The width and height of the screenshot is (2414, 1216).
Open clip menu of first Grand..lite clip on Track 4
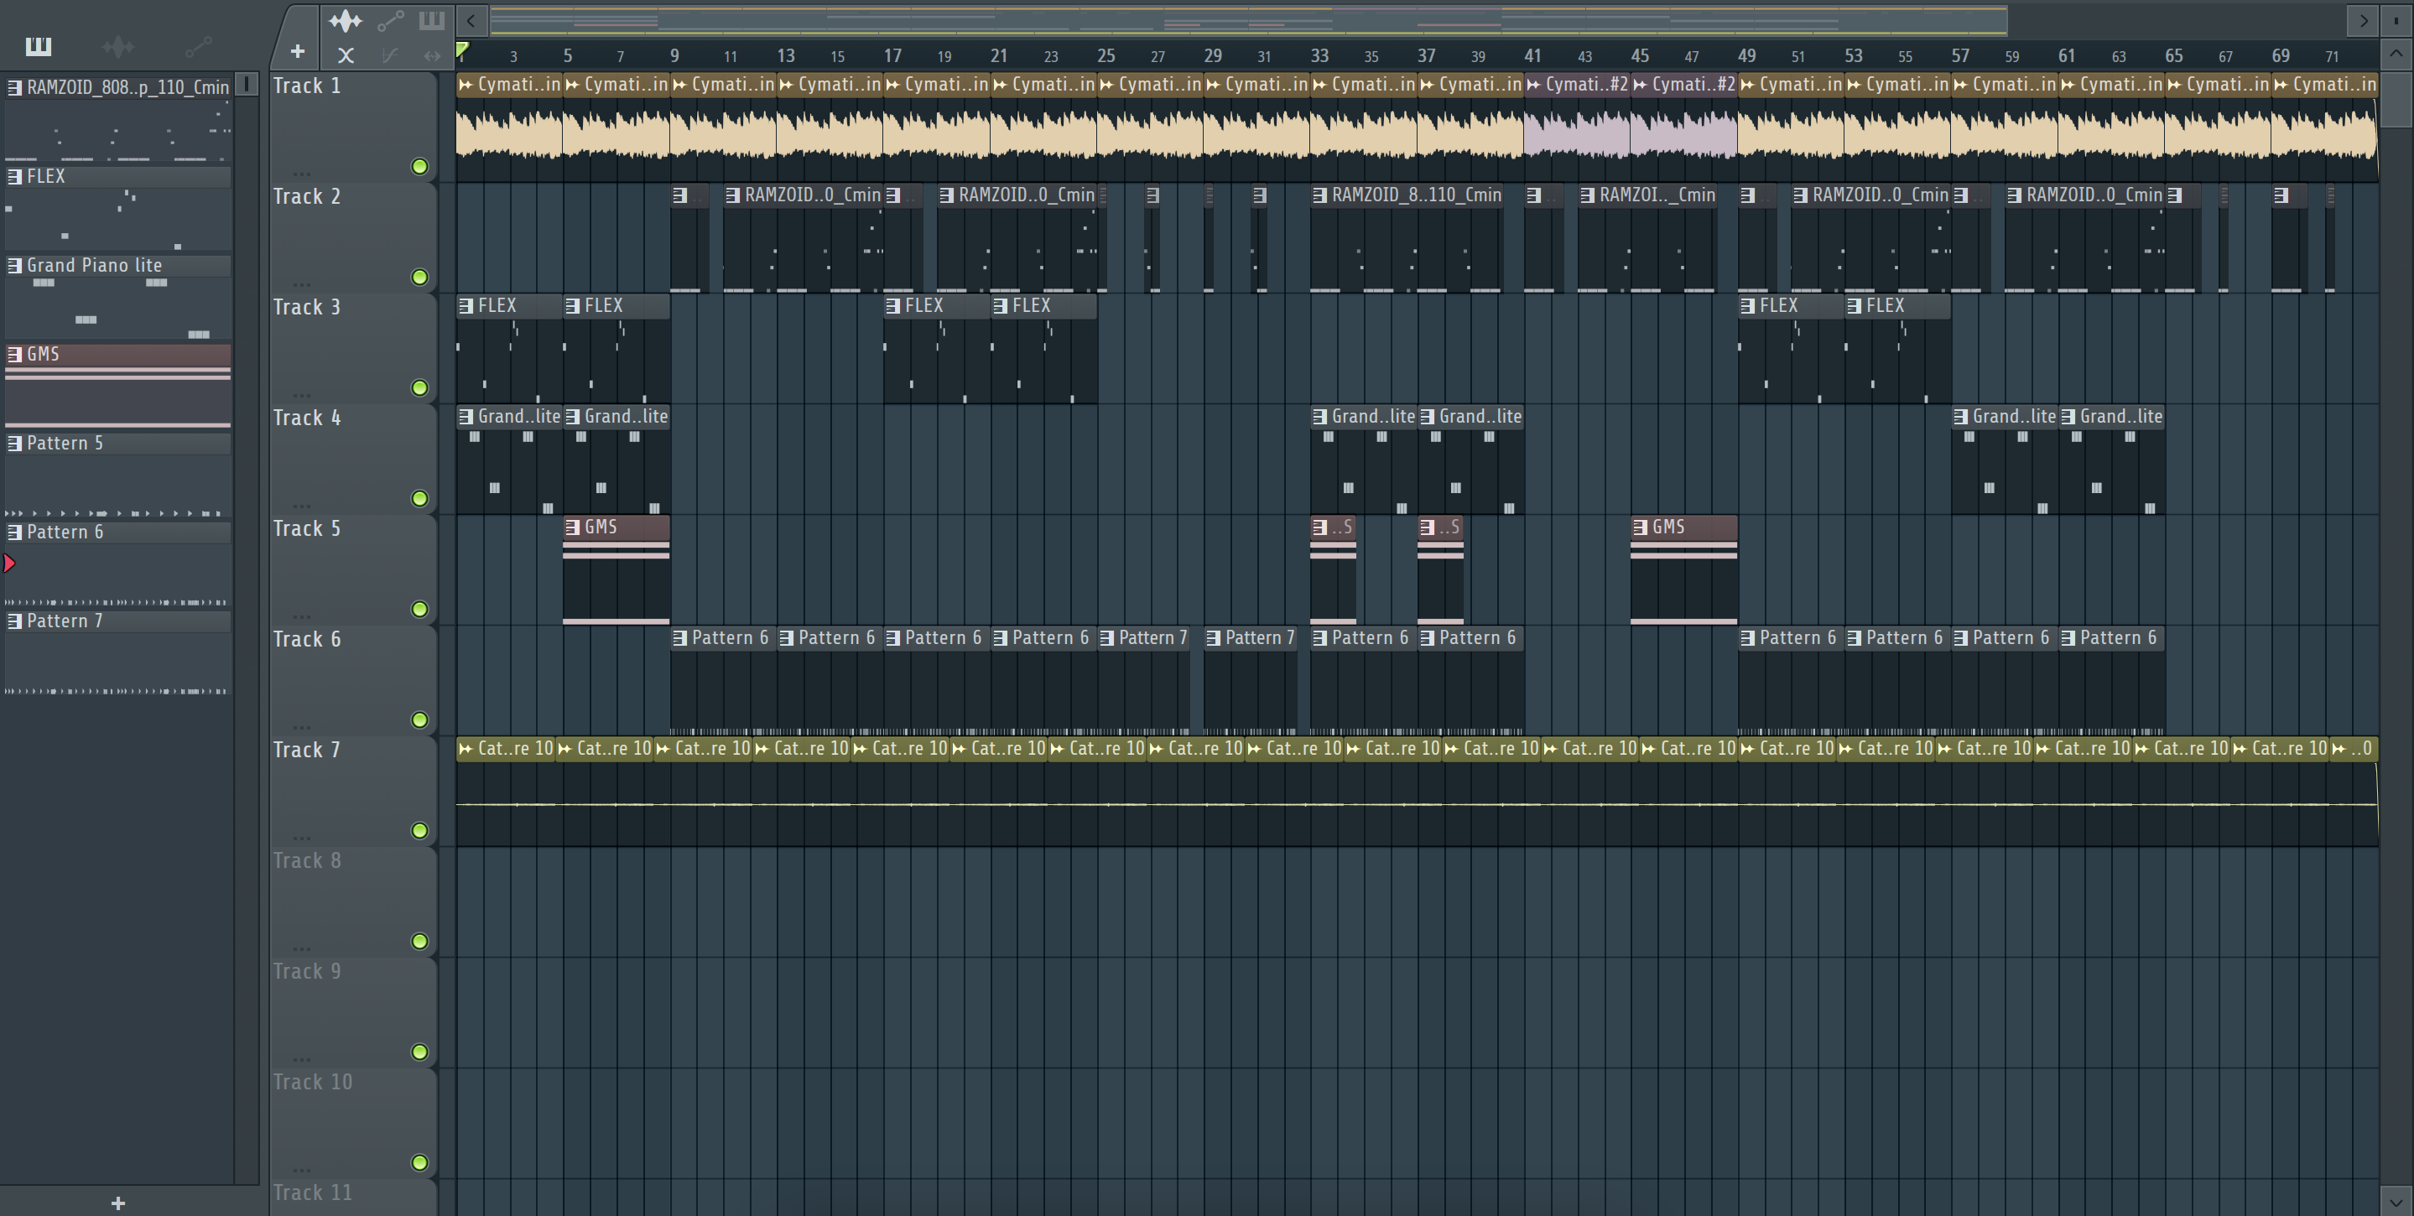(466, 416)
